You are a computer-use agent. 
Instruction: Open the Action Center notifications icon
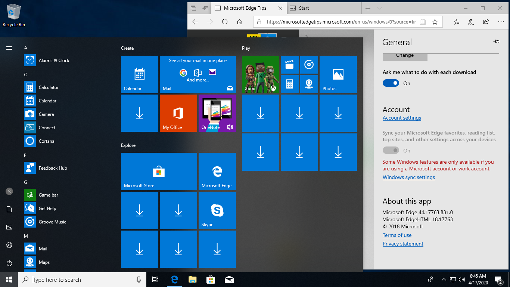pyautogui.click(x=498, y=280)
